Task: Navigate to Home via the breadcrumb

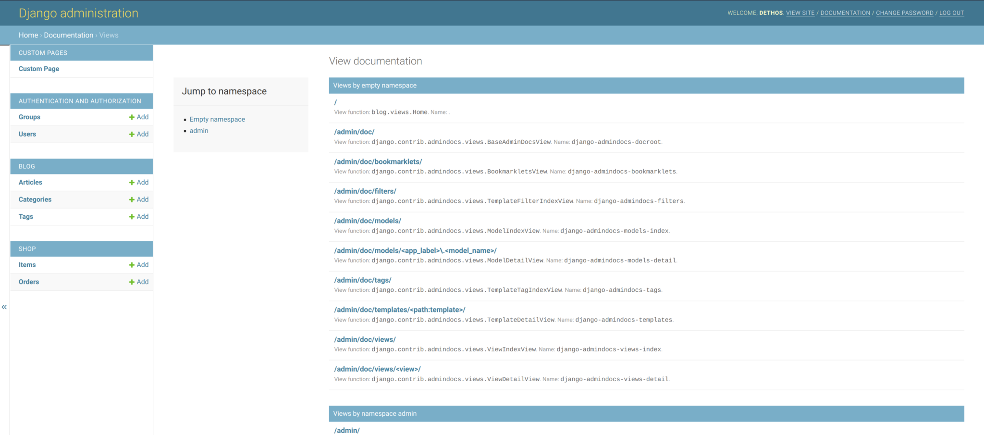Action: (x=28, y=35)
